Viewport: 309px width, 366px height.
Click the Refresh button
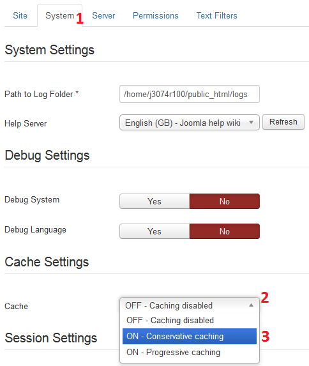[283, 122]
